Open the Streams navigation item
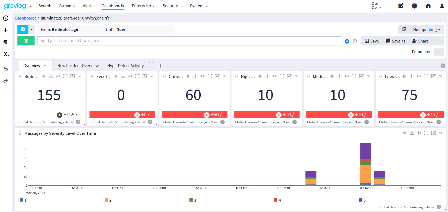 67,6
